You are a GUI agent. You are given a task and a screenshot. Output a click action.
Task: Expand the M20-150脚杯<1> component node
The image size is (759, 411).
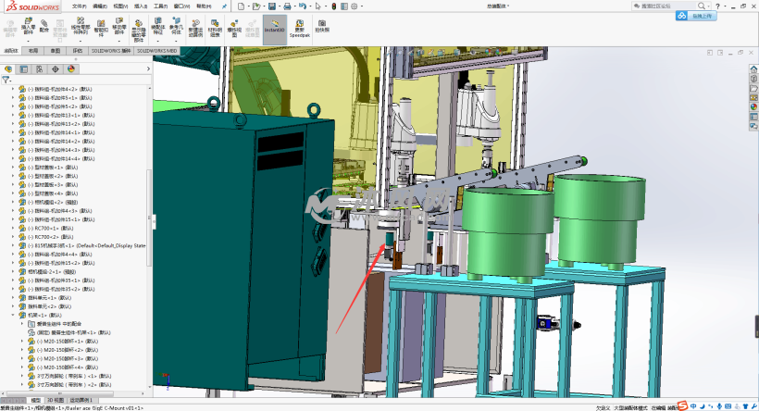pyautogui.click(x=21, y=342)
